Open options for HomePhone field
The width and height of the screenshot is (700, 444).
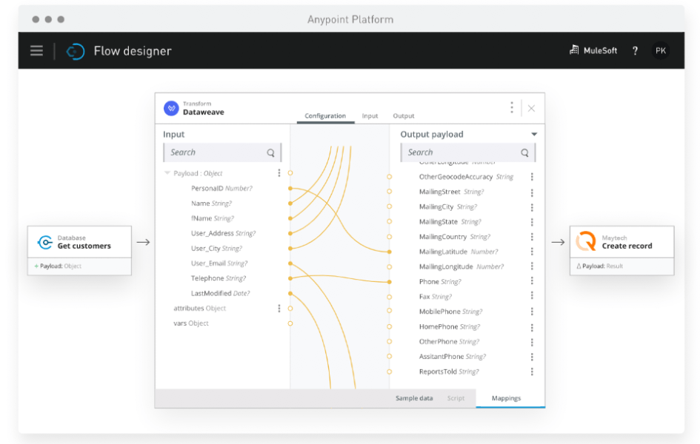(x=532, y=328)
